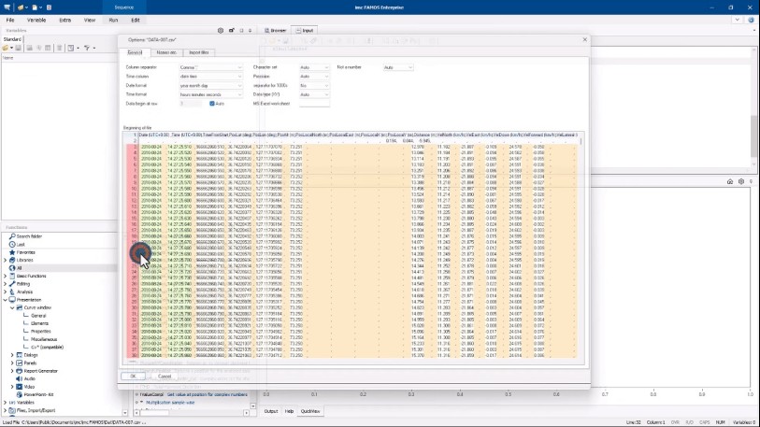The height and width of the screenshot is (427, 760).
Task: Click the MS Excel worksheet input field
Action: click(313, 103)
